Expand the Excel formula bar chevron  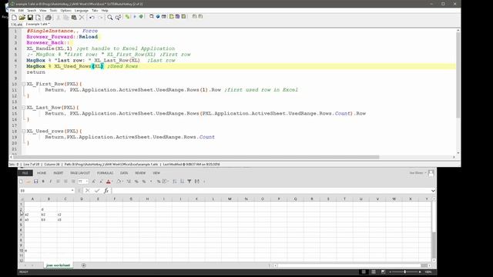(433, 191)
